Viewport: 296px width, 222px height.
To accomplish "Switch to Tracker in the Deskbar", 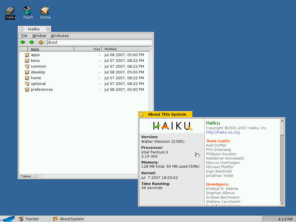I will [32, 219].
